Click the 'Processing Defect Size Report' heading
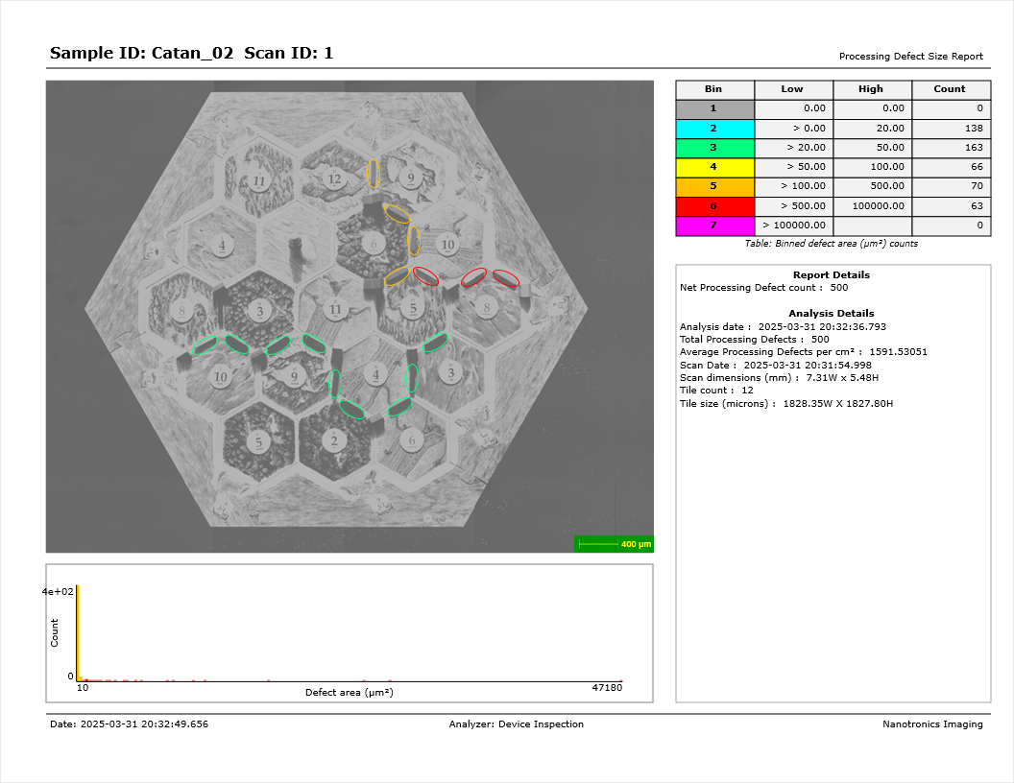 (911, 57)
